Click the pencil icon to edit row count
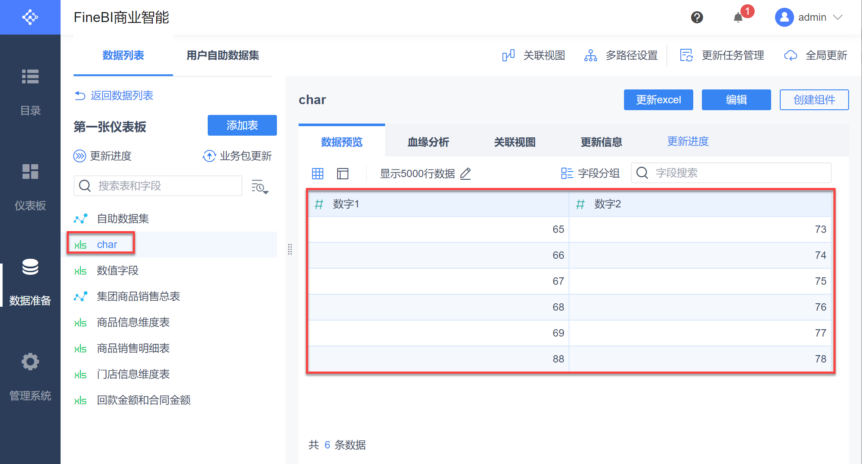Image resolution: width=862 pixels, height=464 pixels. pos(466,174)
